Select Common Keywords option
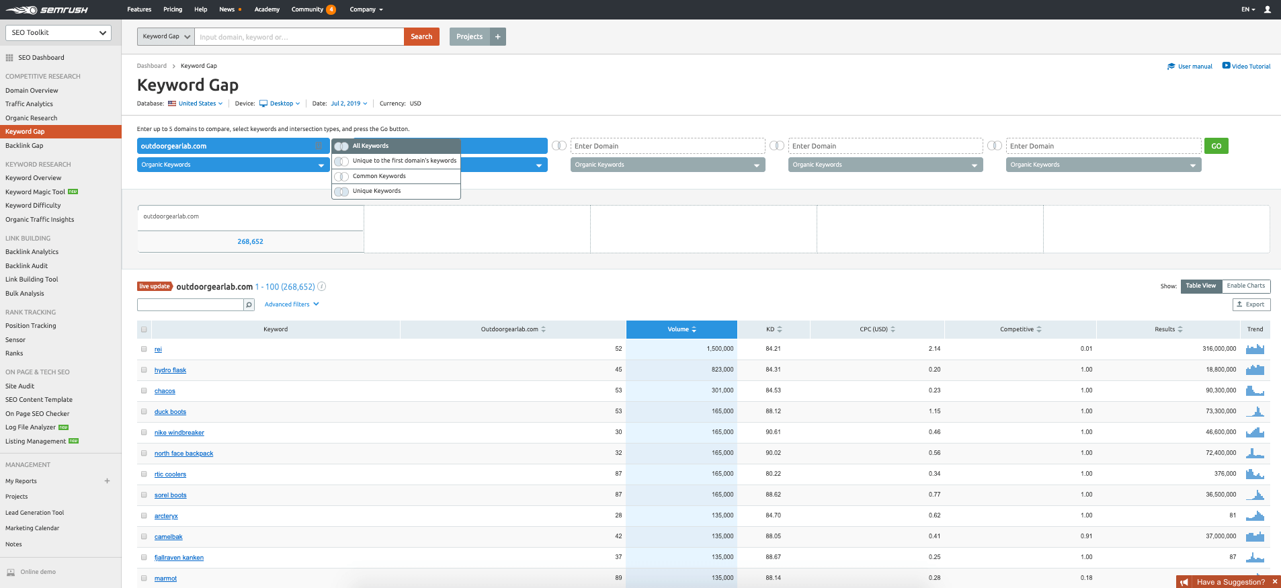The image size is (1281, 588). click(x=396, y=176)
